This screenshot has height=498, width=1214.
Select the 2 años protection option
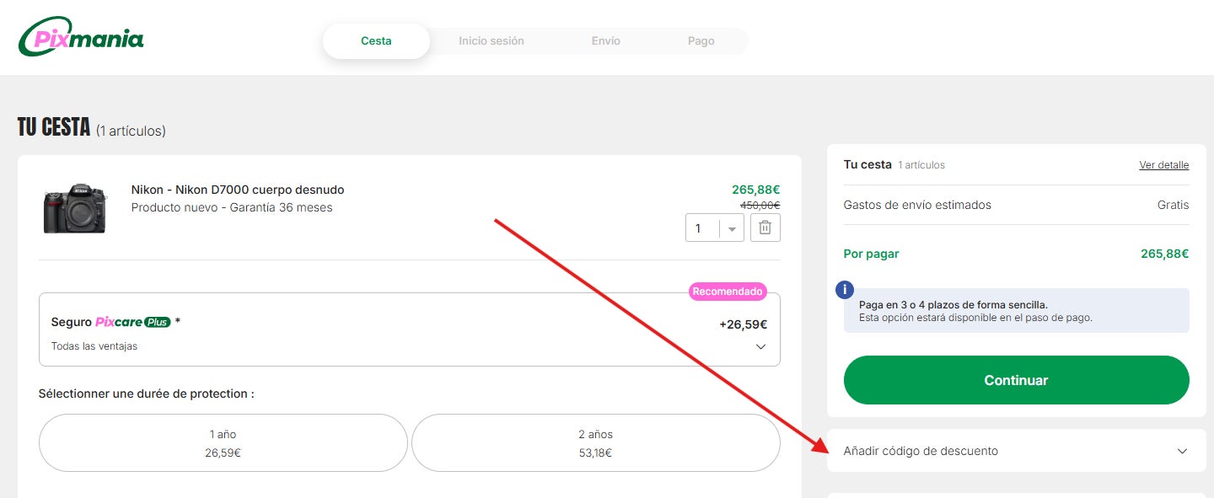(596, 443)
